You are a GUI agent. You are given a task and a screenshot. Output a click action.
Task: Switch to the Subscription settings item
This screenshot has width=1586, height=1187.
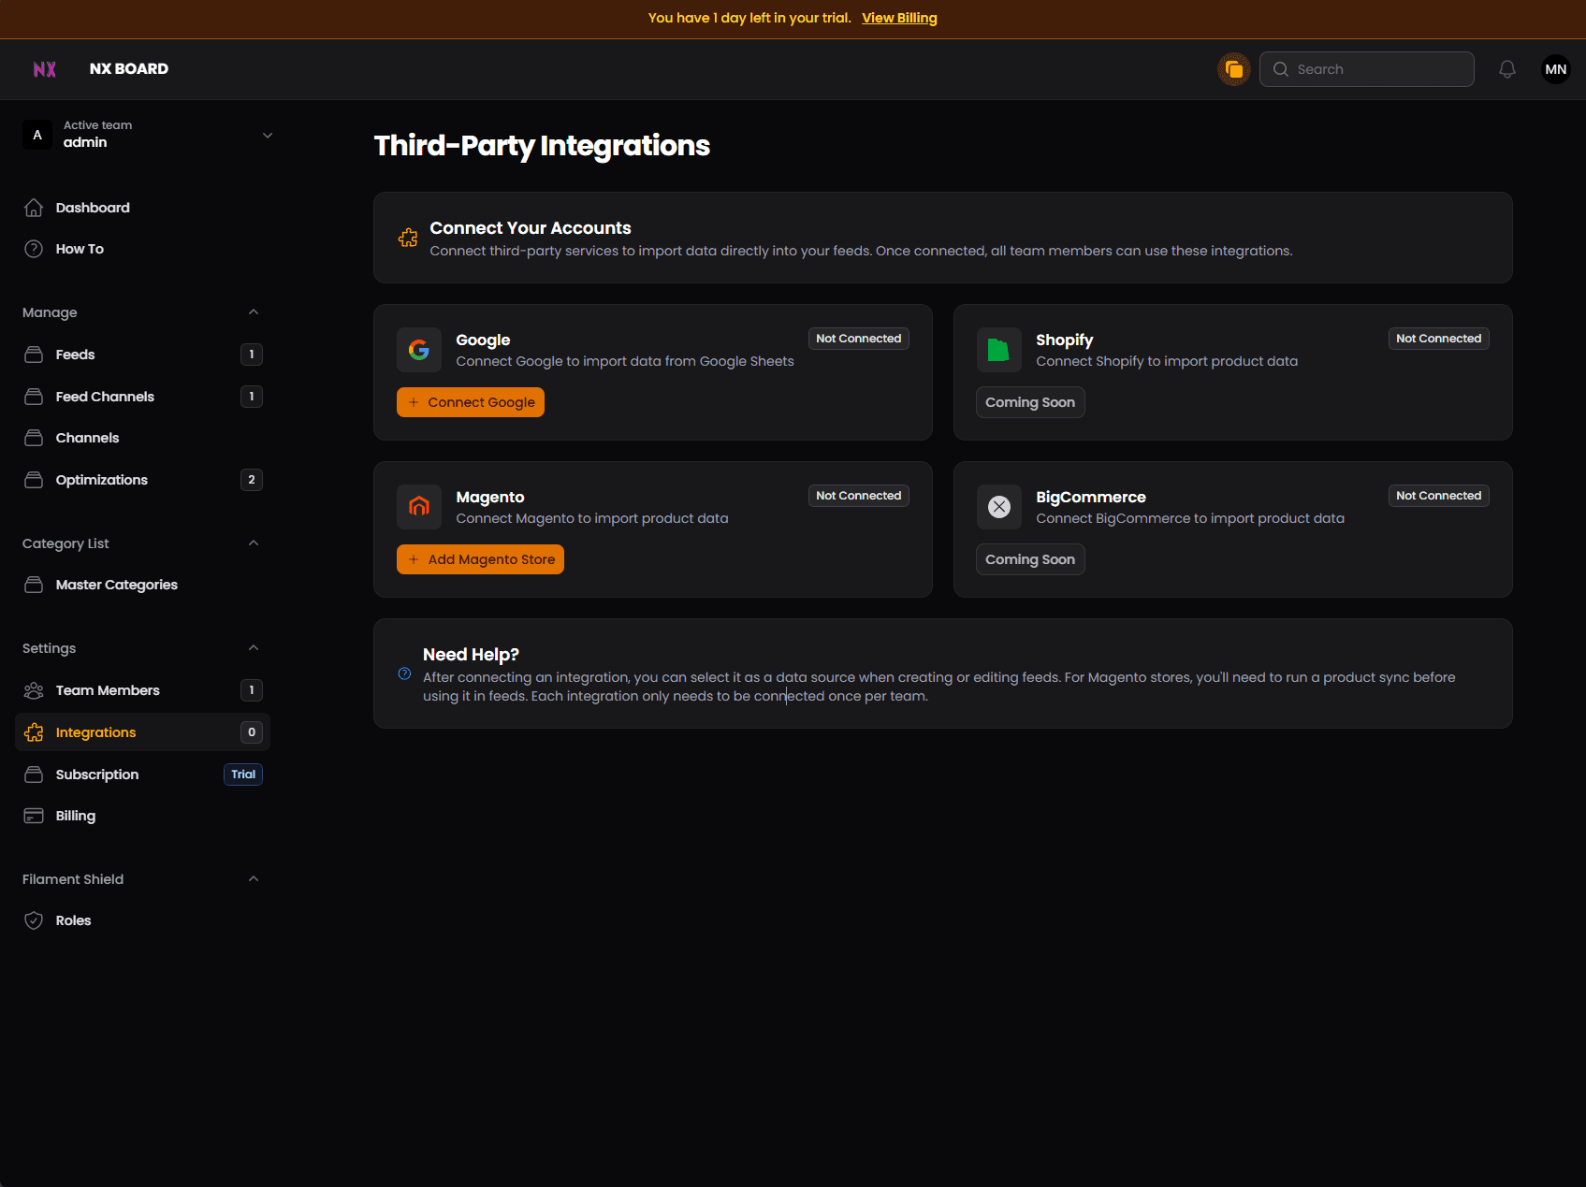96,774
